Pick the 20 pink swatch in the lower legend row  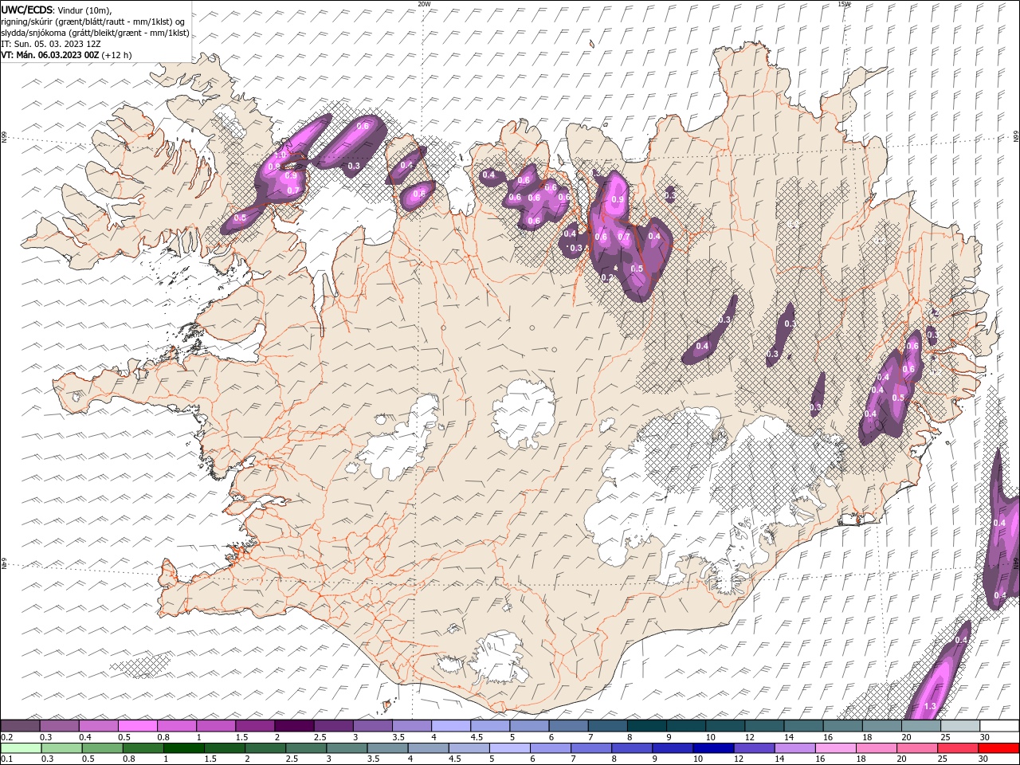pos(916,748)
